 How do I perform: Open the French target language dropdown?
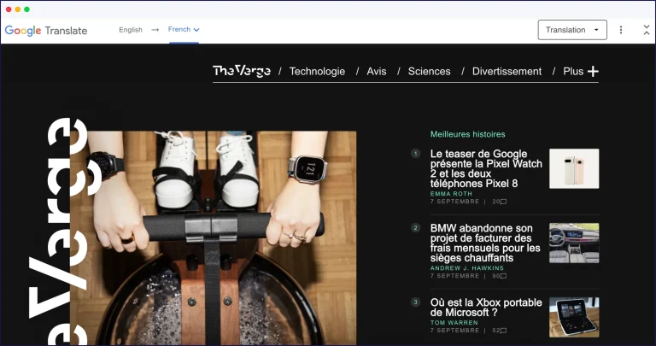coord(184,29)
